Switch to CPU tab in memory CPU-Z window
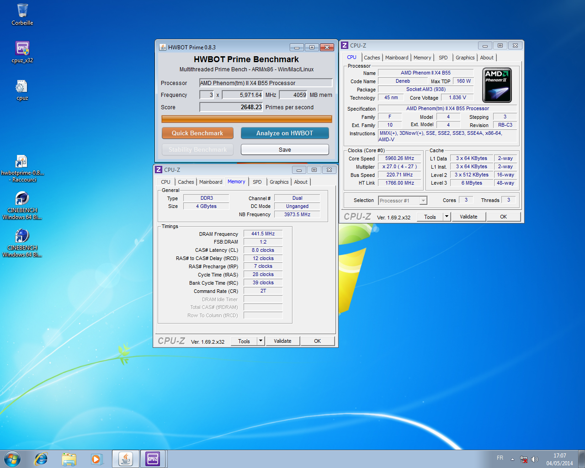This screenshot has width=585, height=468. pos(165,182)
